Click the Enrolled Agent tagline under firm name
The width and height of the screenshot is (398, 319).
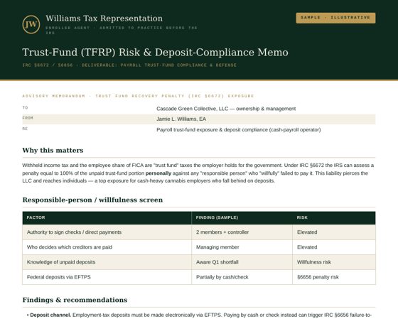click(122, 31)
